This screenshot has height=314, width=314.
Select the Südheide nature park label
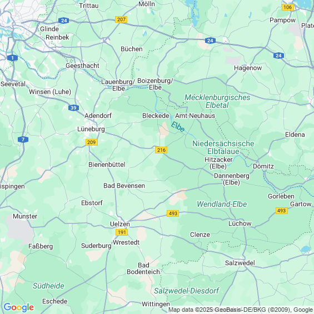point(48,286)
